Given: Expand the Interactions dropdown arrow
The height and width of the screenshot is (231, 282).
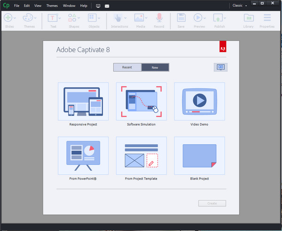Looking at the screenshot, I should point(125,18).
